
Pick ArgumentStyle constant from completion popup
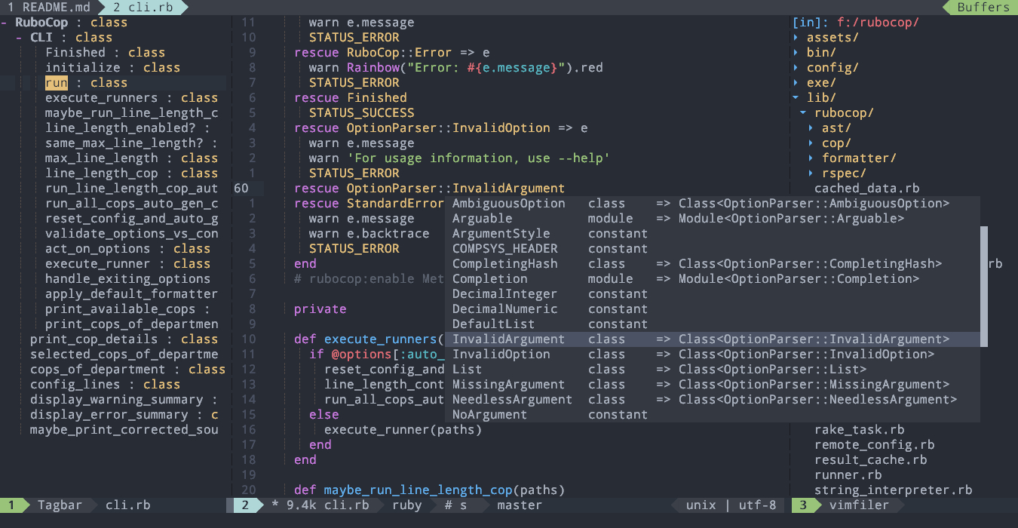(x=713, y=234)
